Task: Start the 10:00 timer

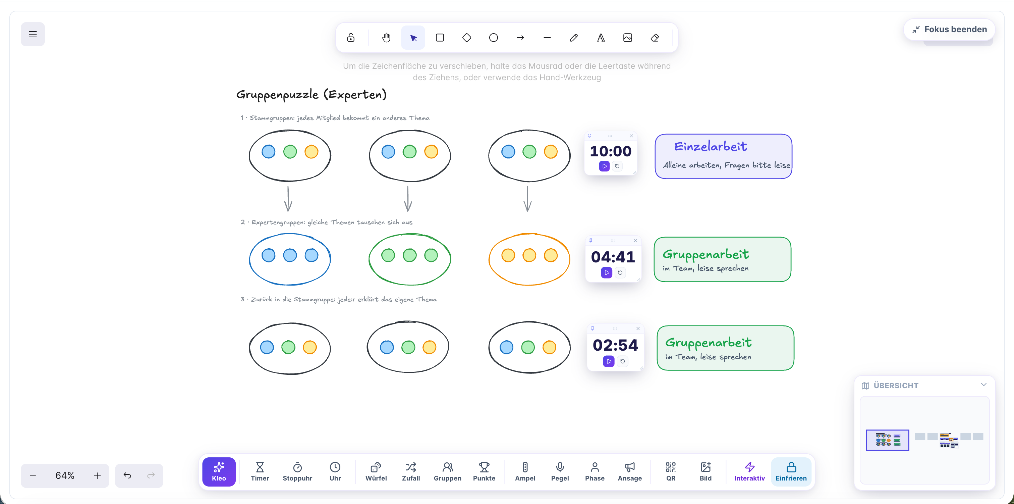Action: click(x=604, y=166)
